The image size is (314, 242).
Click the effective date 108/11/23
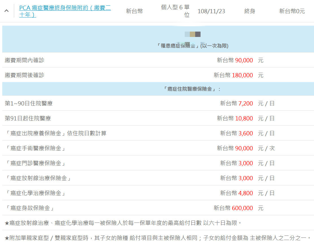click(211, 11)
